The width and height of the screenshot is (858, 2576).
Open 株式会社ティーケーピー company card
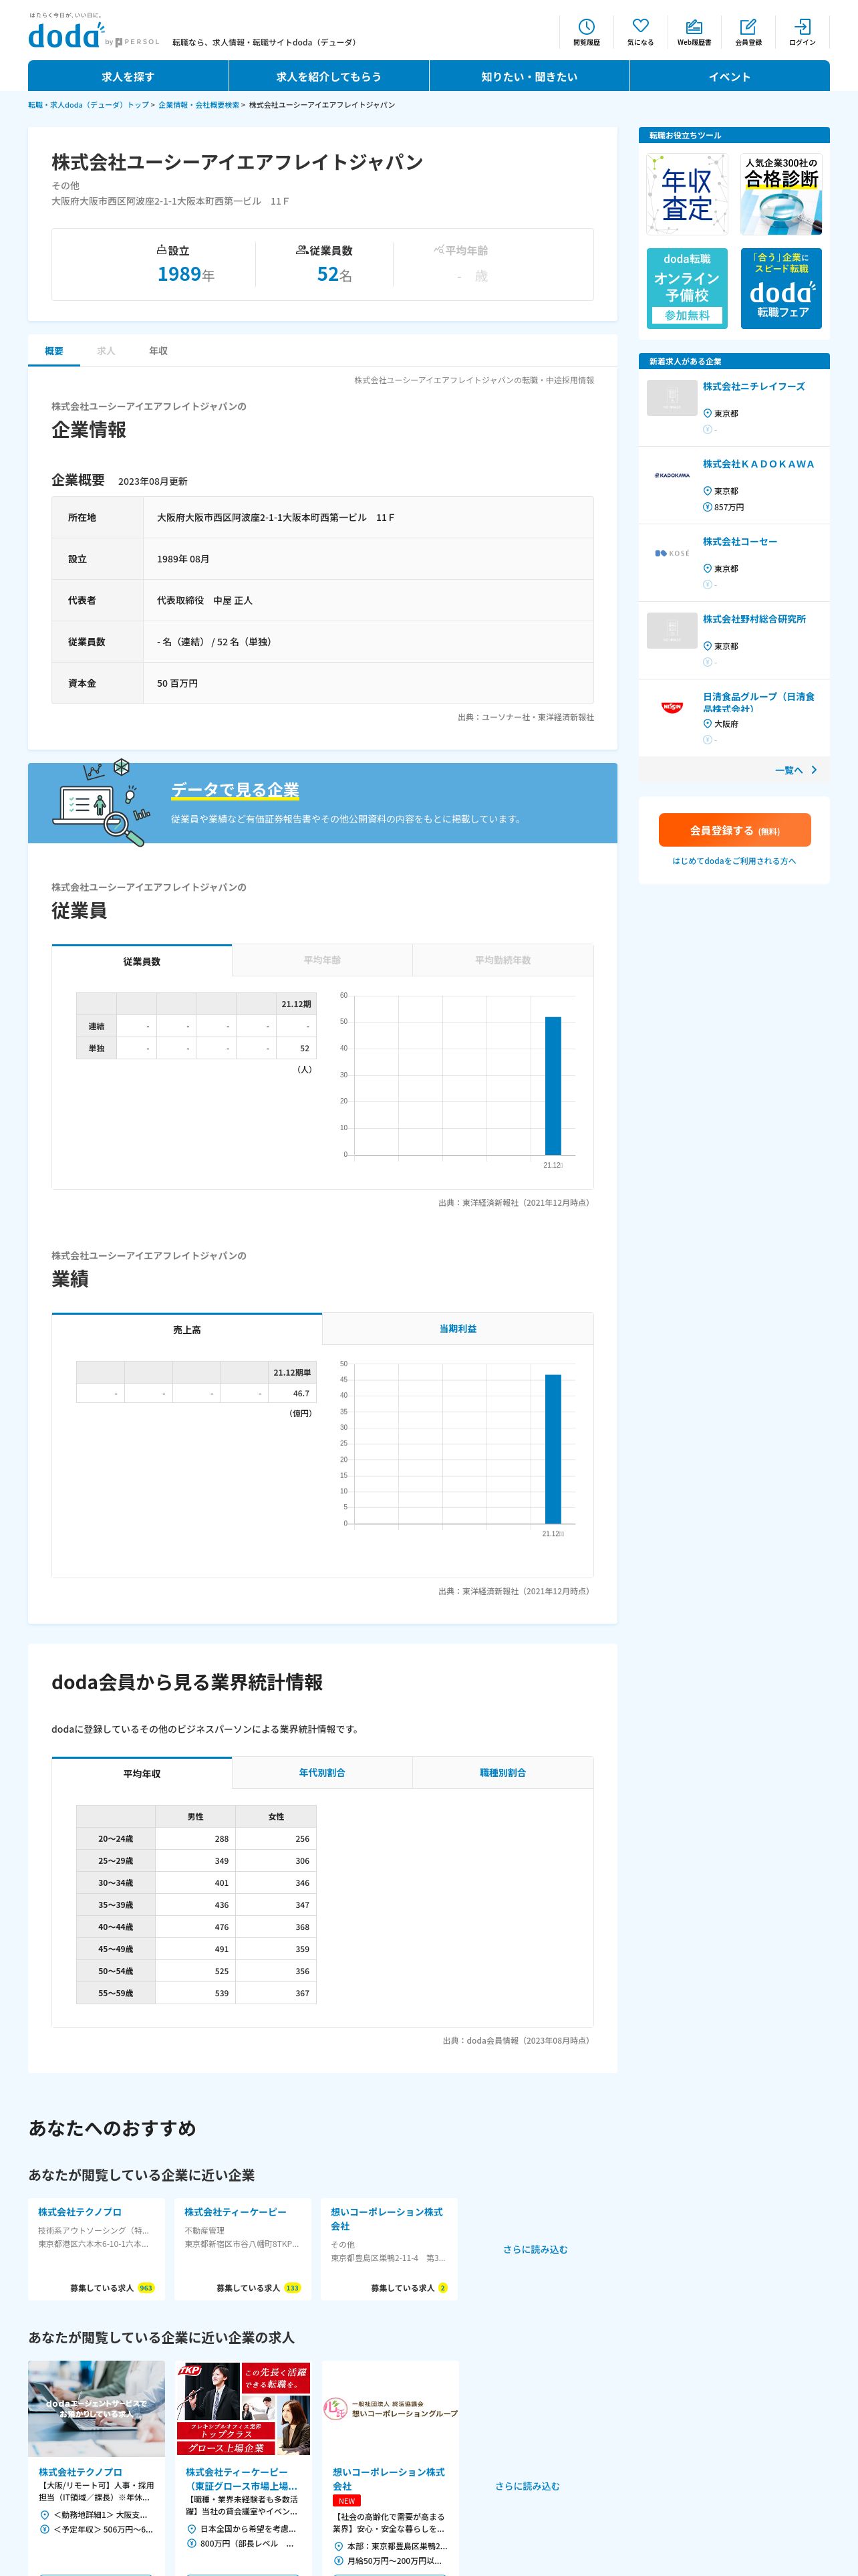click(x=243, y=2249)
